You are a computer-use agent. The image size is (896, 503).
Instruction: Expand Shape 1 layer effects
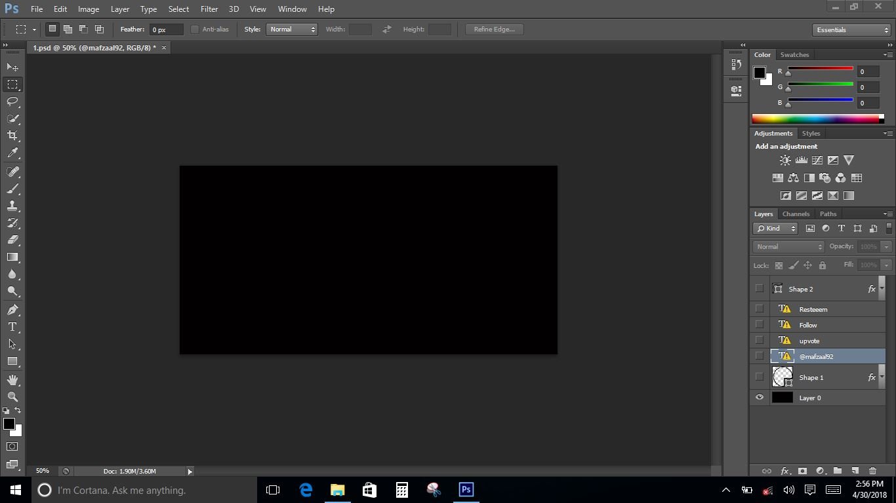click(x=882, y=377)
